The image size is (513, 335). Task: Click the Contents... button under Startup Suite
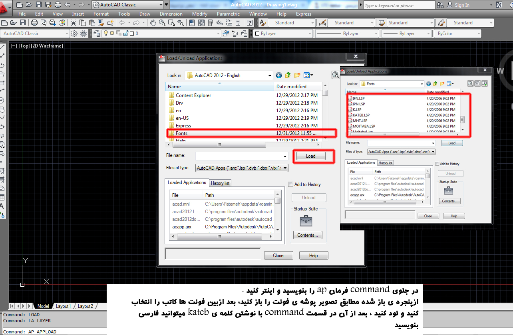(x=308, y=235)
